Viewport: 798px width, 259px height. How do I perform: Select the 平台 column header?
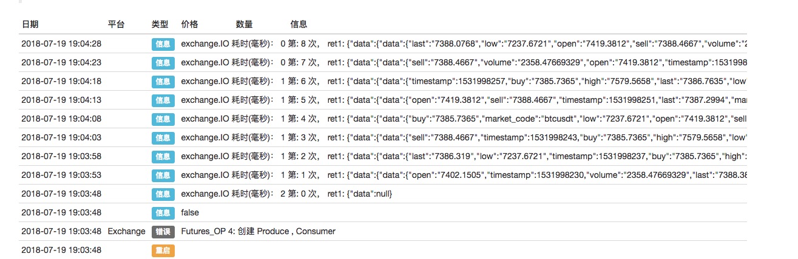pyautogui.click(x=116, y=24)
